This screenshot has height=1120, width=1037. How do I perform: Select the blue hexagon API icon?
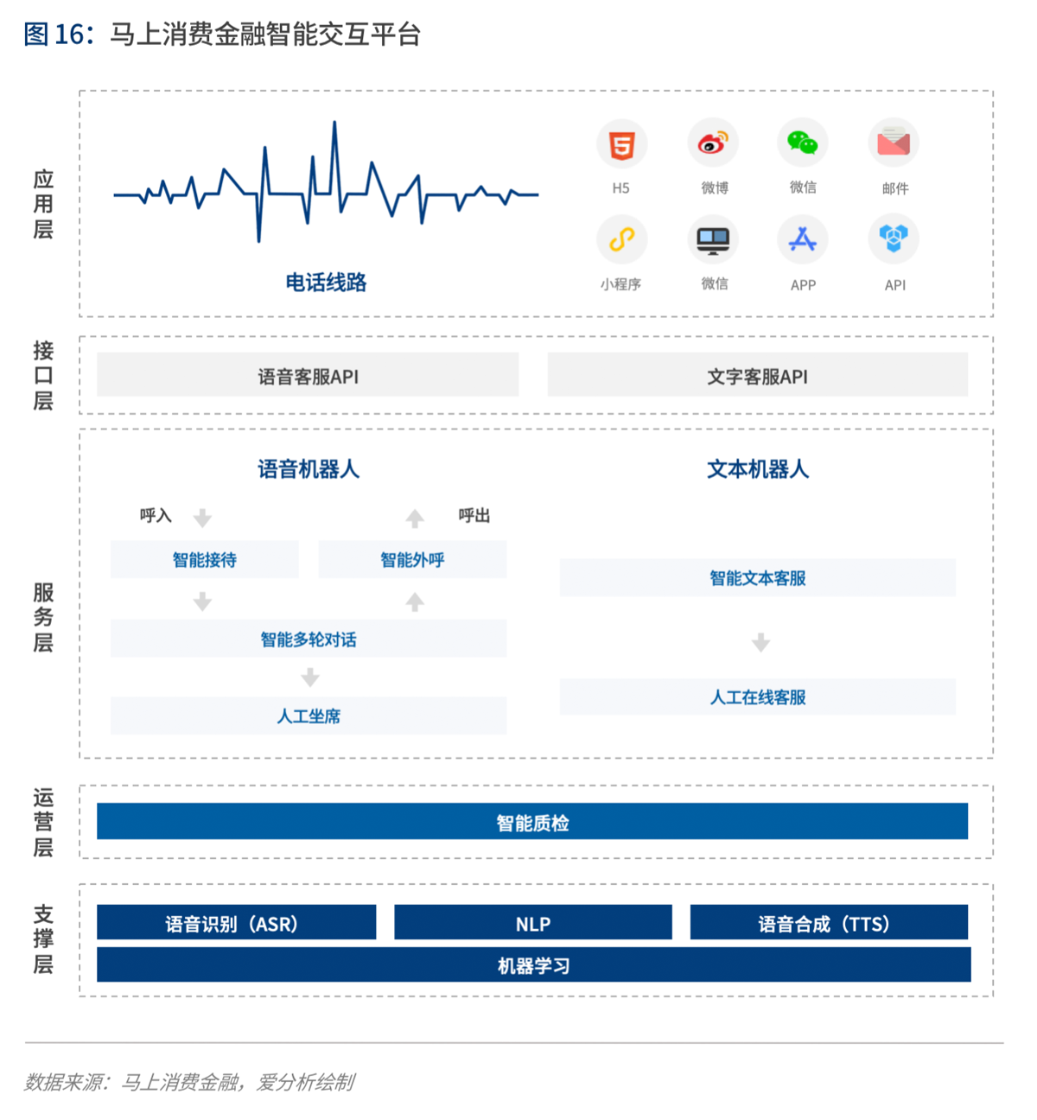click(894, 238)
